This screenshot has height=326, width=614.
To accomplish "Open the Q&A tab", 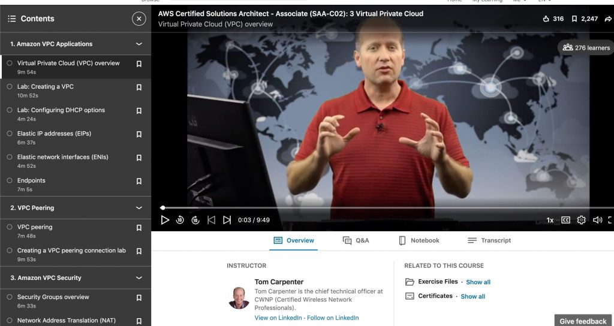I will click(x=356, y=240).
